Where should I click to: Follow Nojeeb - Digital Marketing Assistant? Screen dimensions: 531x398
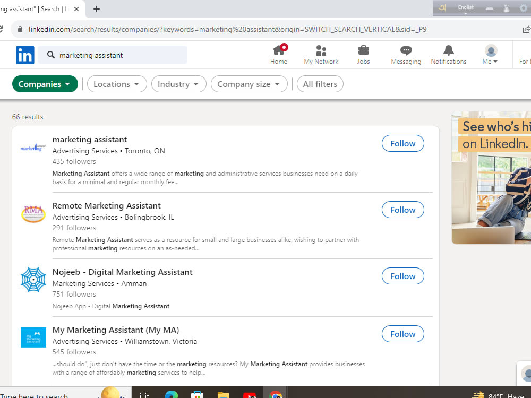402,276
